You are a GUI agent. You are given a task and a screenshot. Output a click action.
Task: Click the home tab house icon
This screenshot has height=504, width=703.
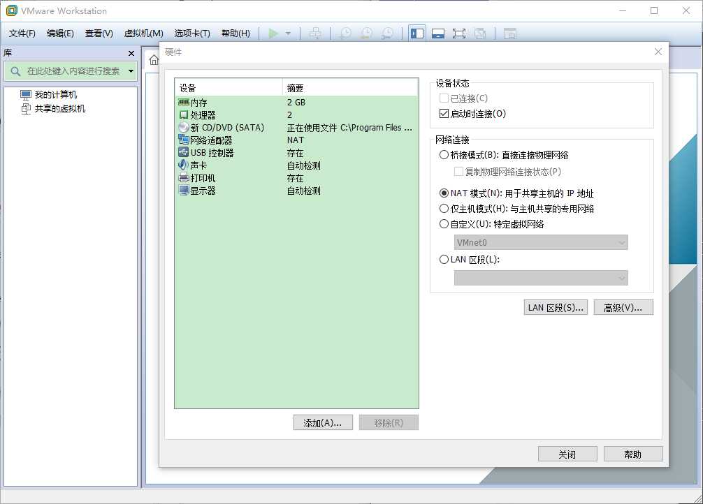click(x=154, y=60)
